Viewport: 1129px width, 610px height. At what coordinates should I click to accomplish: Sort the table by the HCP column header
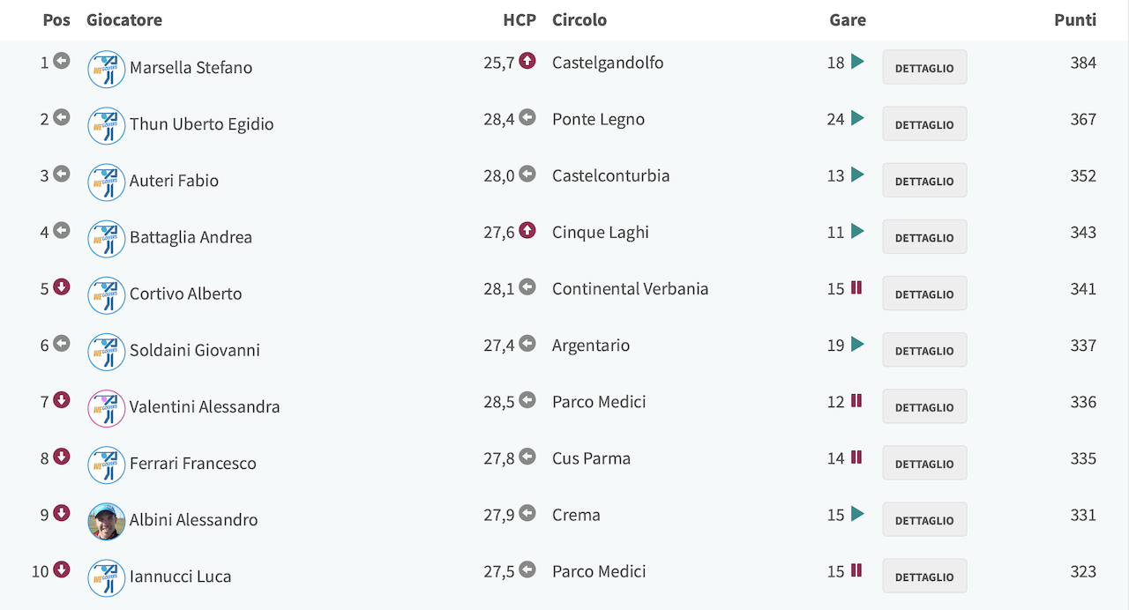coord(520,19)
